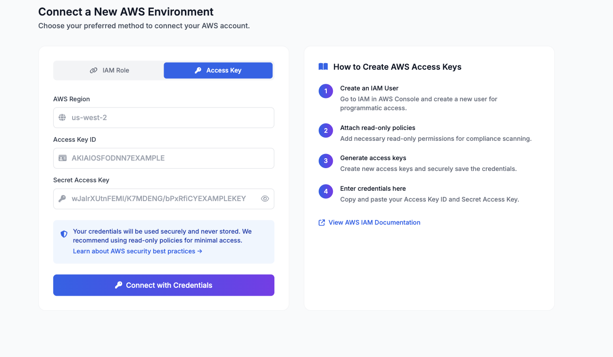This screenshot has width=613, height=357.
Task: Focus the Access Key ID field
Action: click(x=164, y=158)
